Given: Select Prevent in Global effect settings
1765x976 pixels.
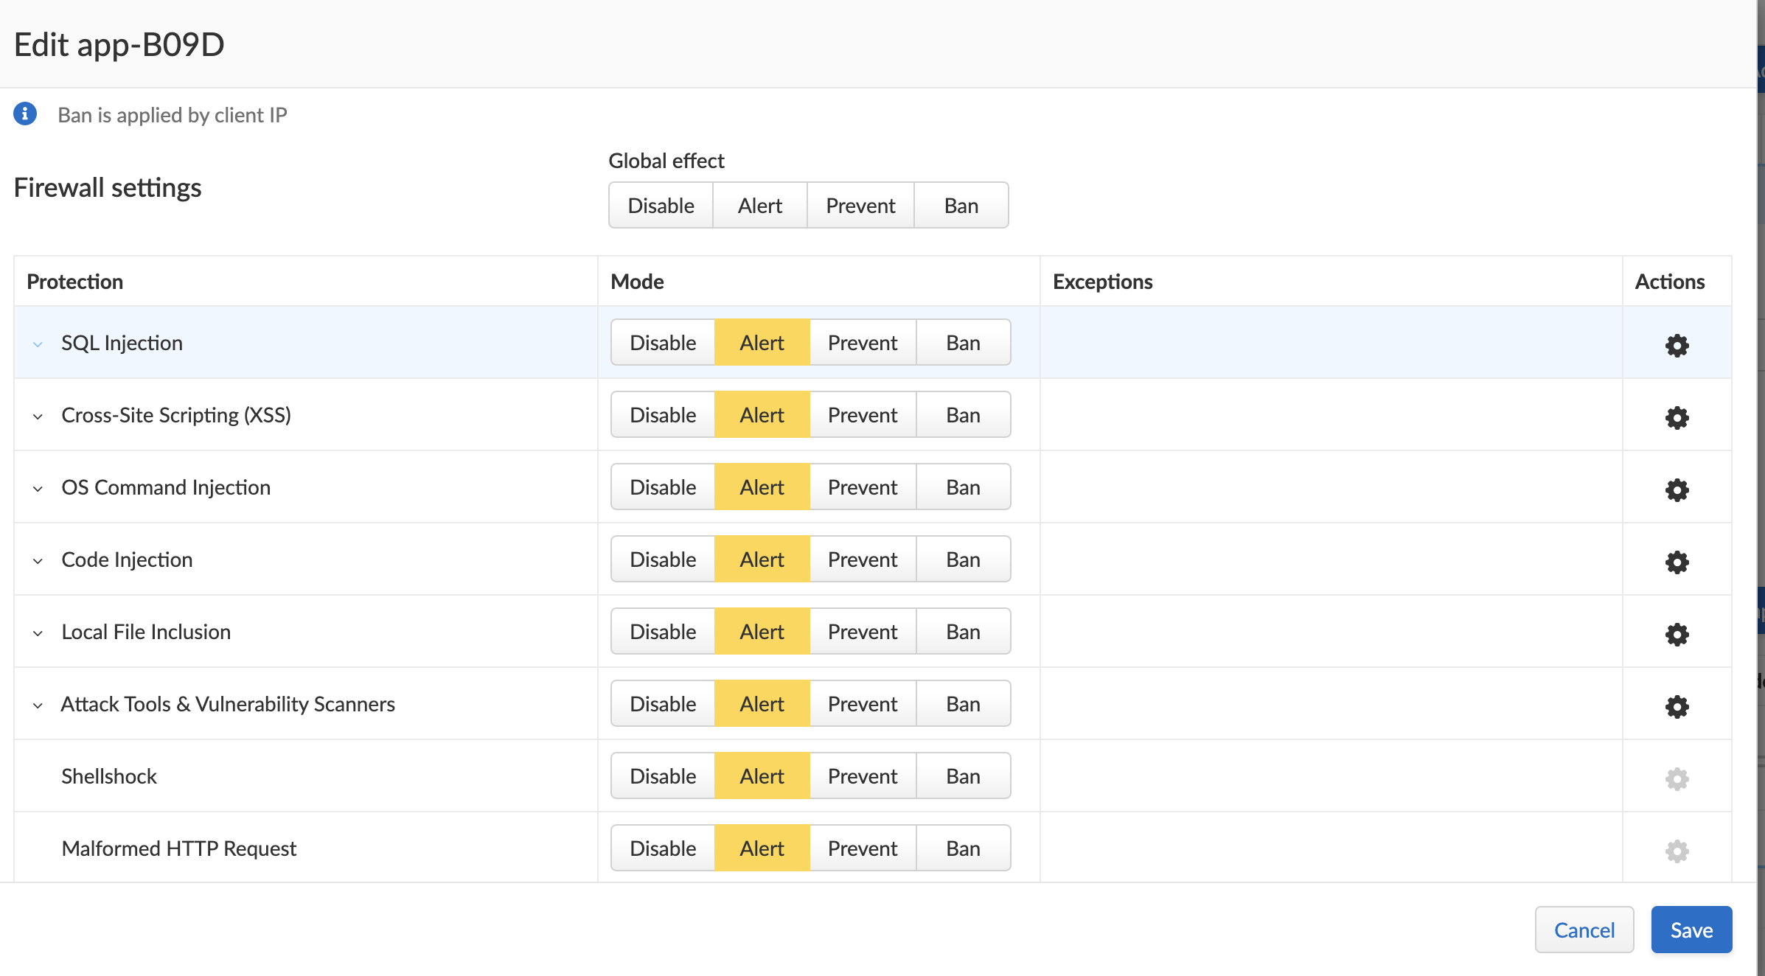Looking at the screenshot, I should point(861,204).
